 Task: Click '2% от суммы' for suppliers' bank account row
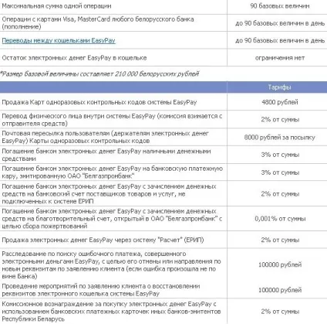280,194
